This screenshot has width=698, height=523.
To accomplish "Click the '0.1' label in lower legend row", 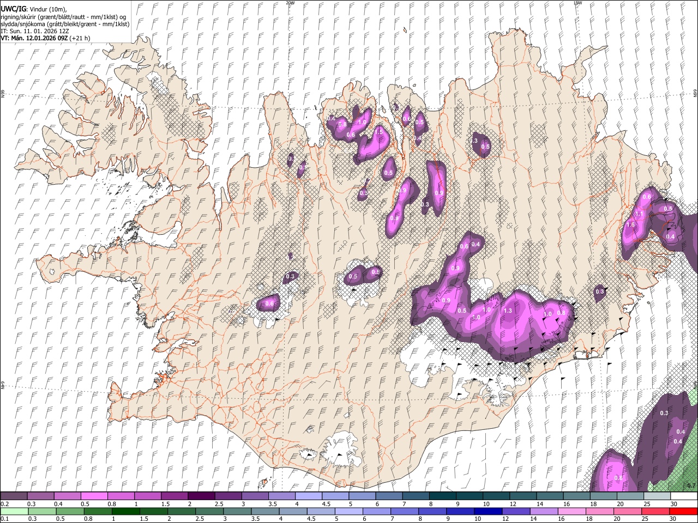I will (4, 519).
